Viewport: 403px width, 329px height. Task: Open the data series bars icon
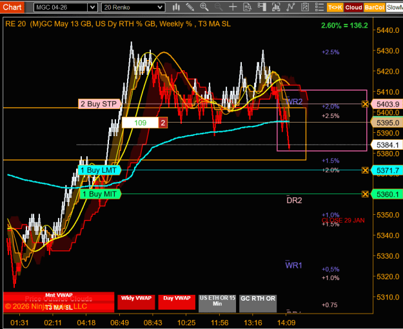[x=276, y=7]
